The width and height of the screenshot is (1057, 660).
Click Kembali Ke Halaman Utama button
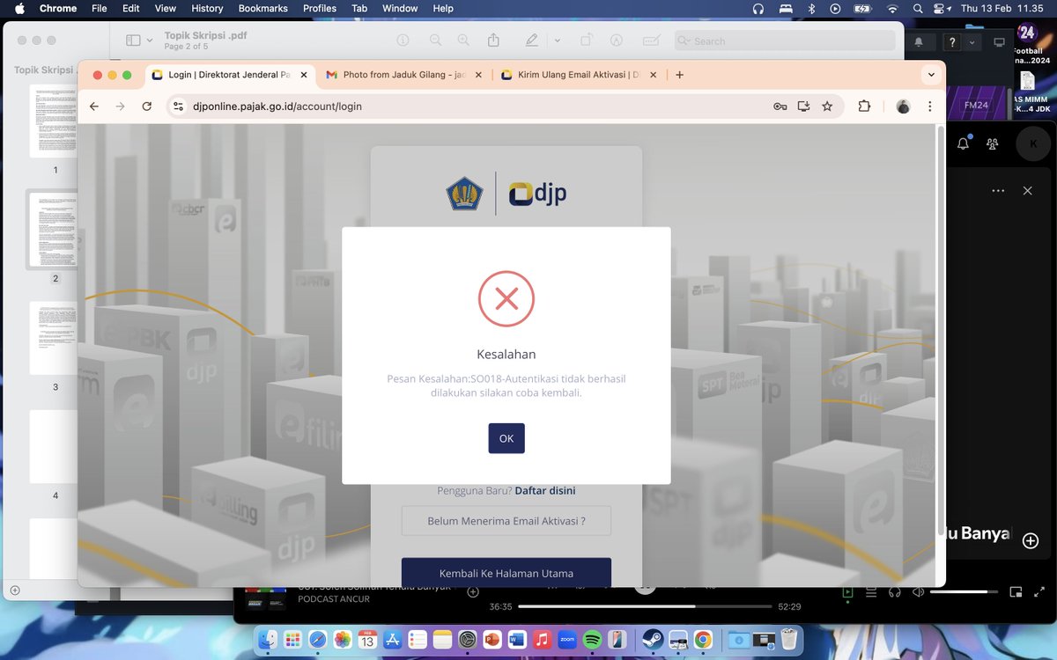tap(506, 573)
